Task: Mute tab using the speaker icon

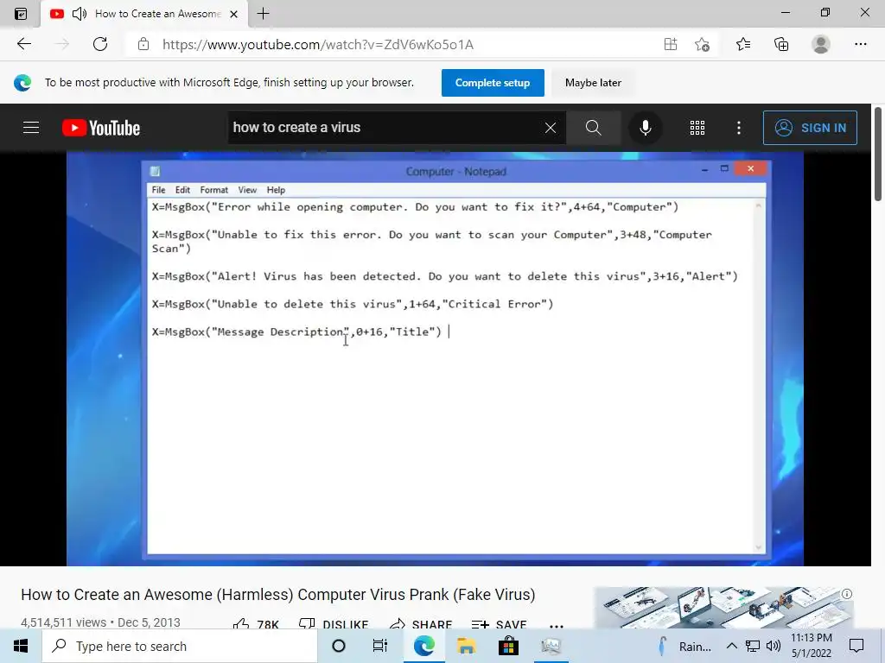Action: click(80, 14)
